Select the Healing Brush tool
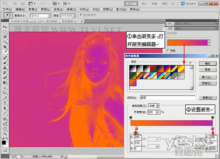The image size is (220, 159). pos(5,57)
